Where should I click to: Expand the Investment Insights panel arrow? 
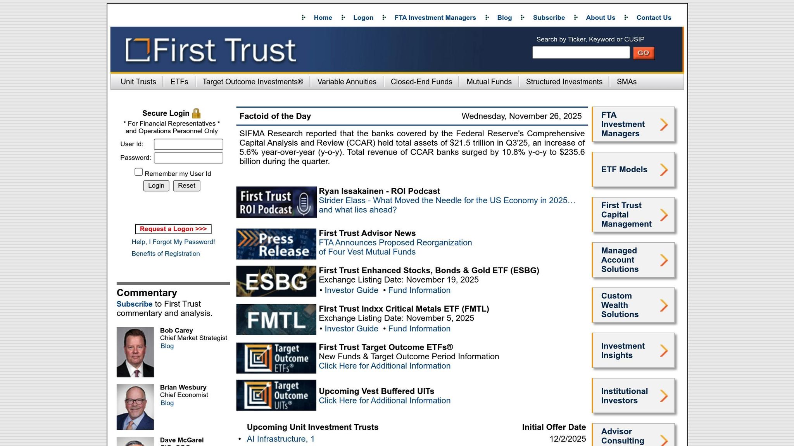[664, 350]
